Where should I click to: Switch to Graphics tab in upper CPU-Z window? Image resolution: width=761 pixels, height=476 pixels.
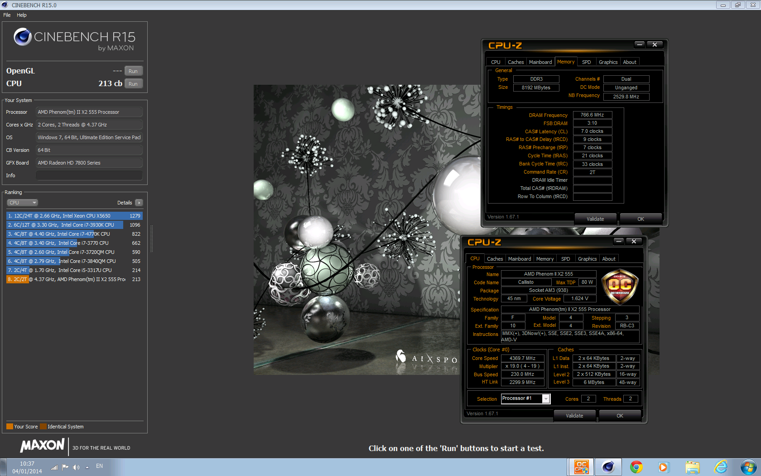point(608,62)
